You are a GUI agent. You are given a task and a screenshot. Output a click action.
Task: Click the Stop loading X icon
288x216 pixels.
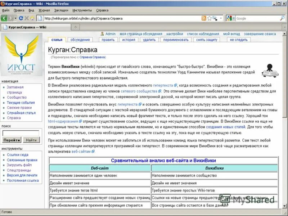pos(27,18)
